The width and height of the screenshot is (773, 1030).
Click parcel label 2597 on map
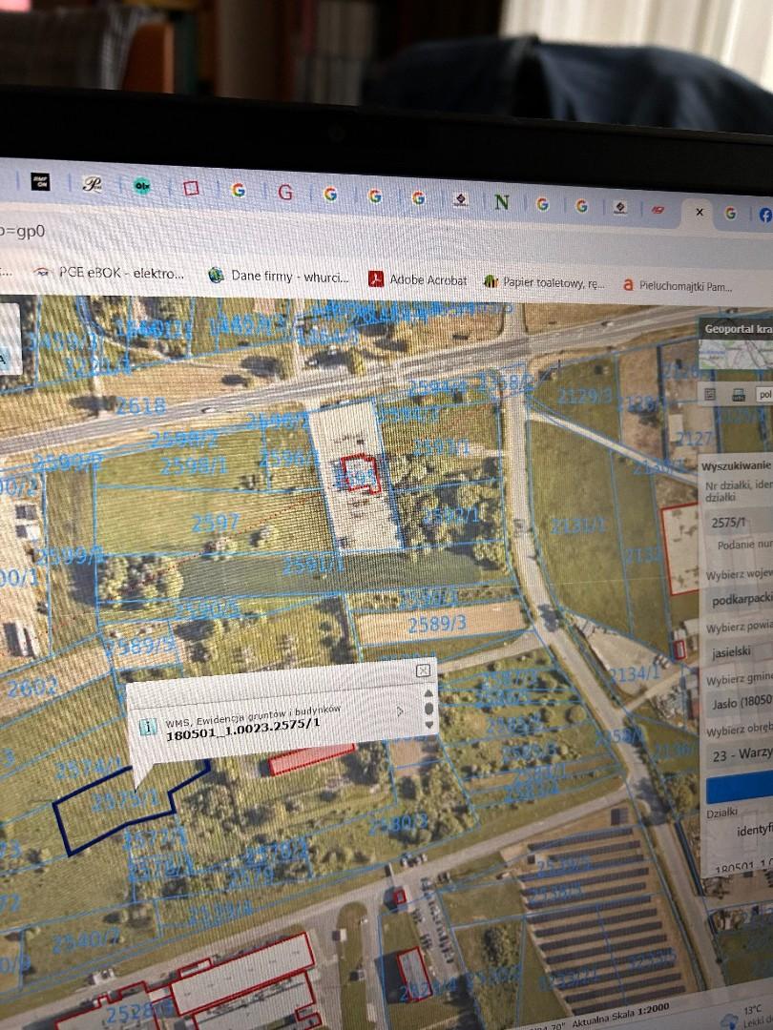click(215, 523)
